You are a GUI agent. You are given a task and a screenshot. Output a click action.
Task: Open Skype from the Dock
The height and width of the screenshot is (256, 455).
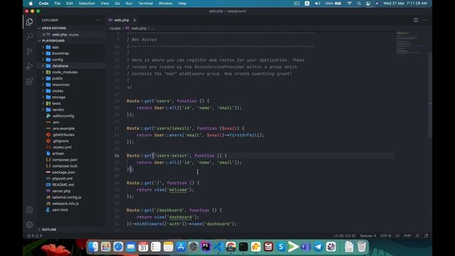[x=281, y=247]
